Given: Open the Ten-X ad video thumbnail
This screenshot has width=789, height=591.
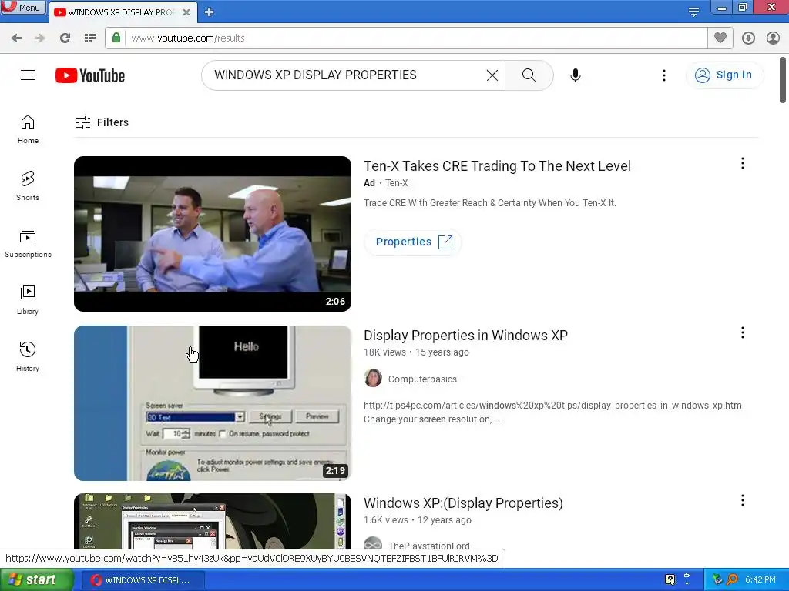Looking at the screenshot, I should (x=213, y=234).
